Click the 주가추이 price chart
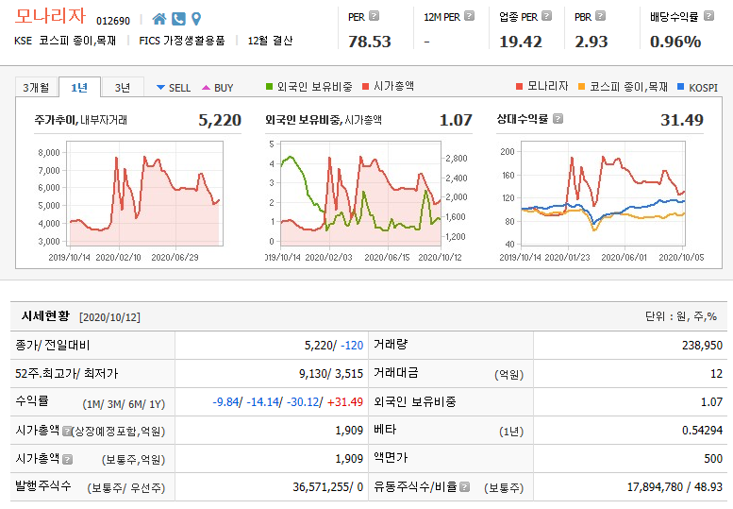Image resolution: width=733 pixels, height=509 pixels. (144, 194)
